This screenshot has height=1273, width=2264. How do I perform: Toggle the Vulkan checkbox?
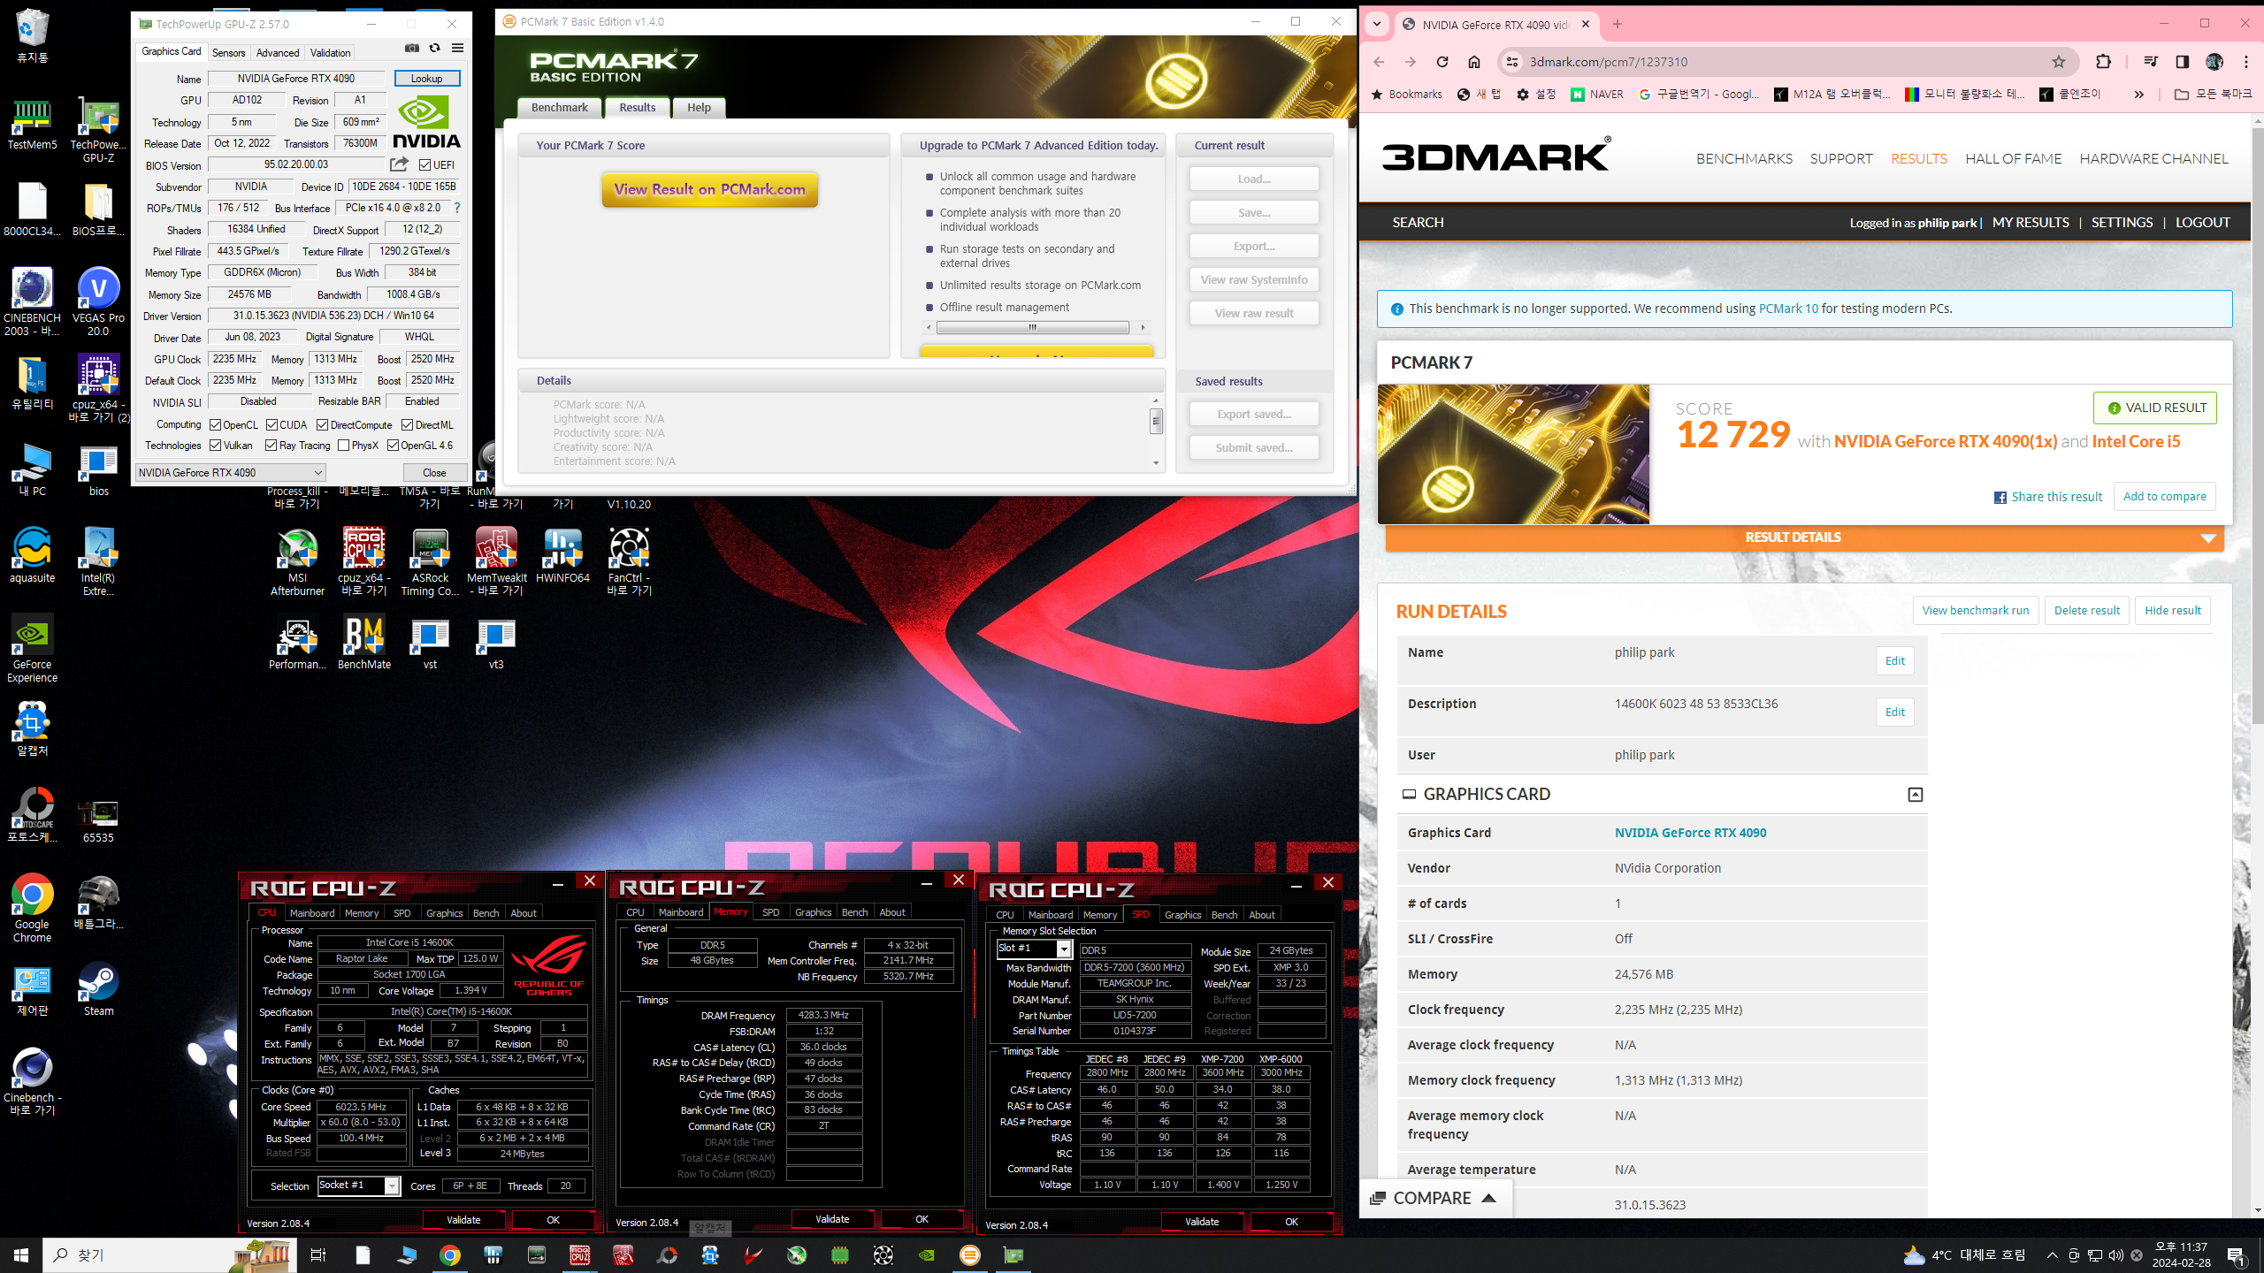tap(215, 446)
